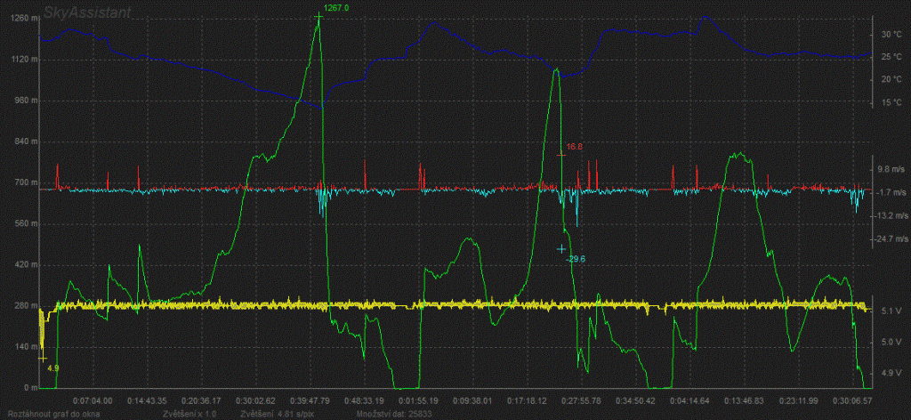Click the 30 °C temperature axis label
Viewport: 911px width, 420px height.
tap(891, 35)
